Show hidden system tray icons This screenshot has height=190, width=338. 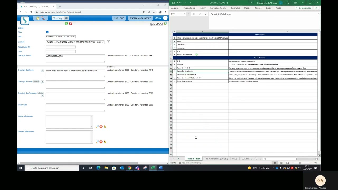click(x=273, y=168)
